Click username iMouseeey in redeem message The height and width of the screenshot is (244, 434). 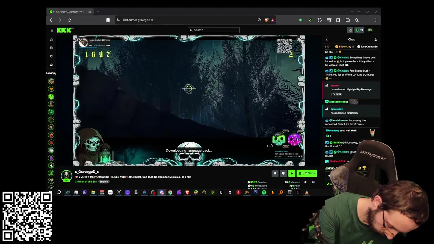coord(337,109)
